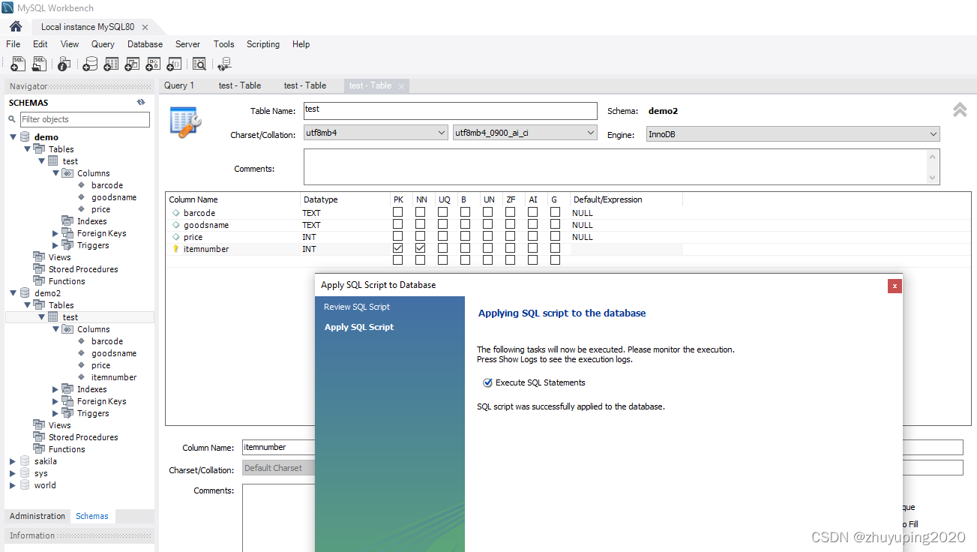
Task: Click the demo schema database icon
Action: (25, 137)
